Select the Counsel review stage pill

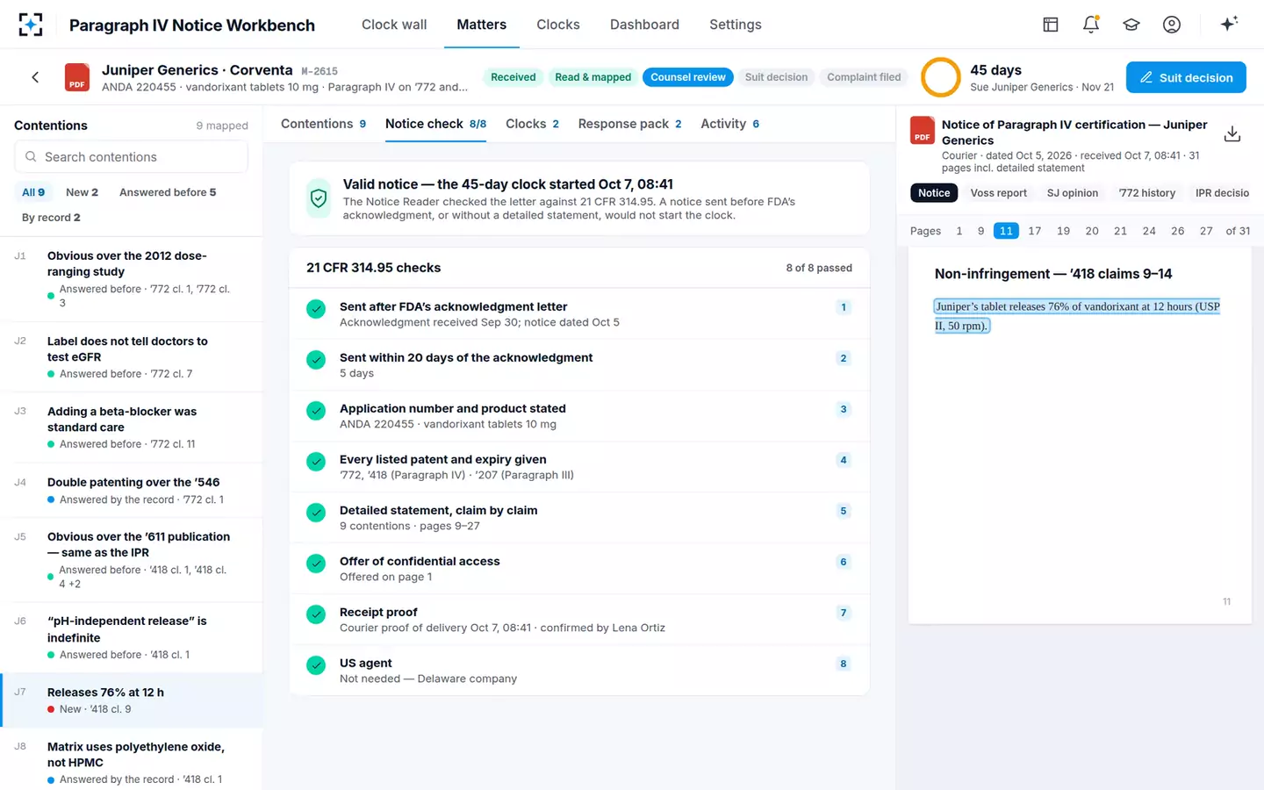(688, 77)
